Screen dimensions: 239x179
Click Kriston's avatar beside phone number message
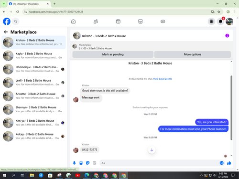[x=76, y=150]
